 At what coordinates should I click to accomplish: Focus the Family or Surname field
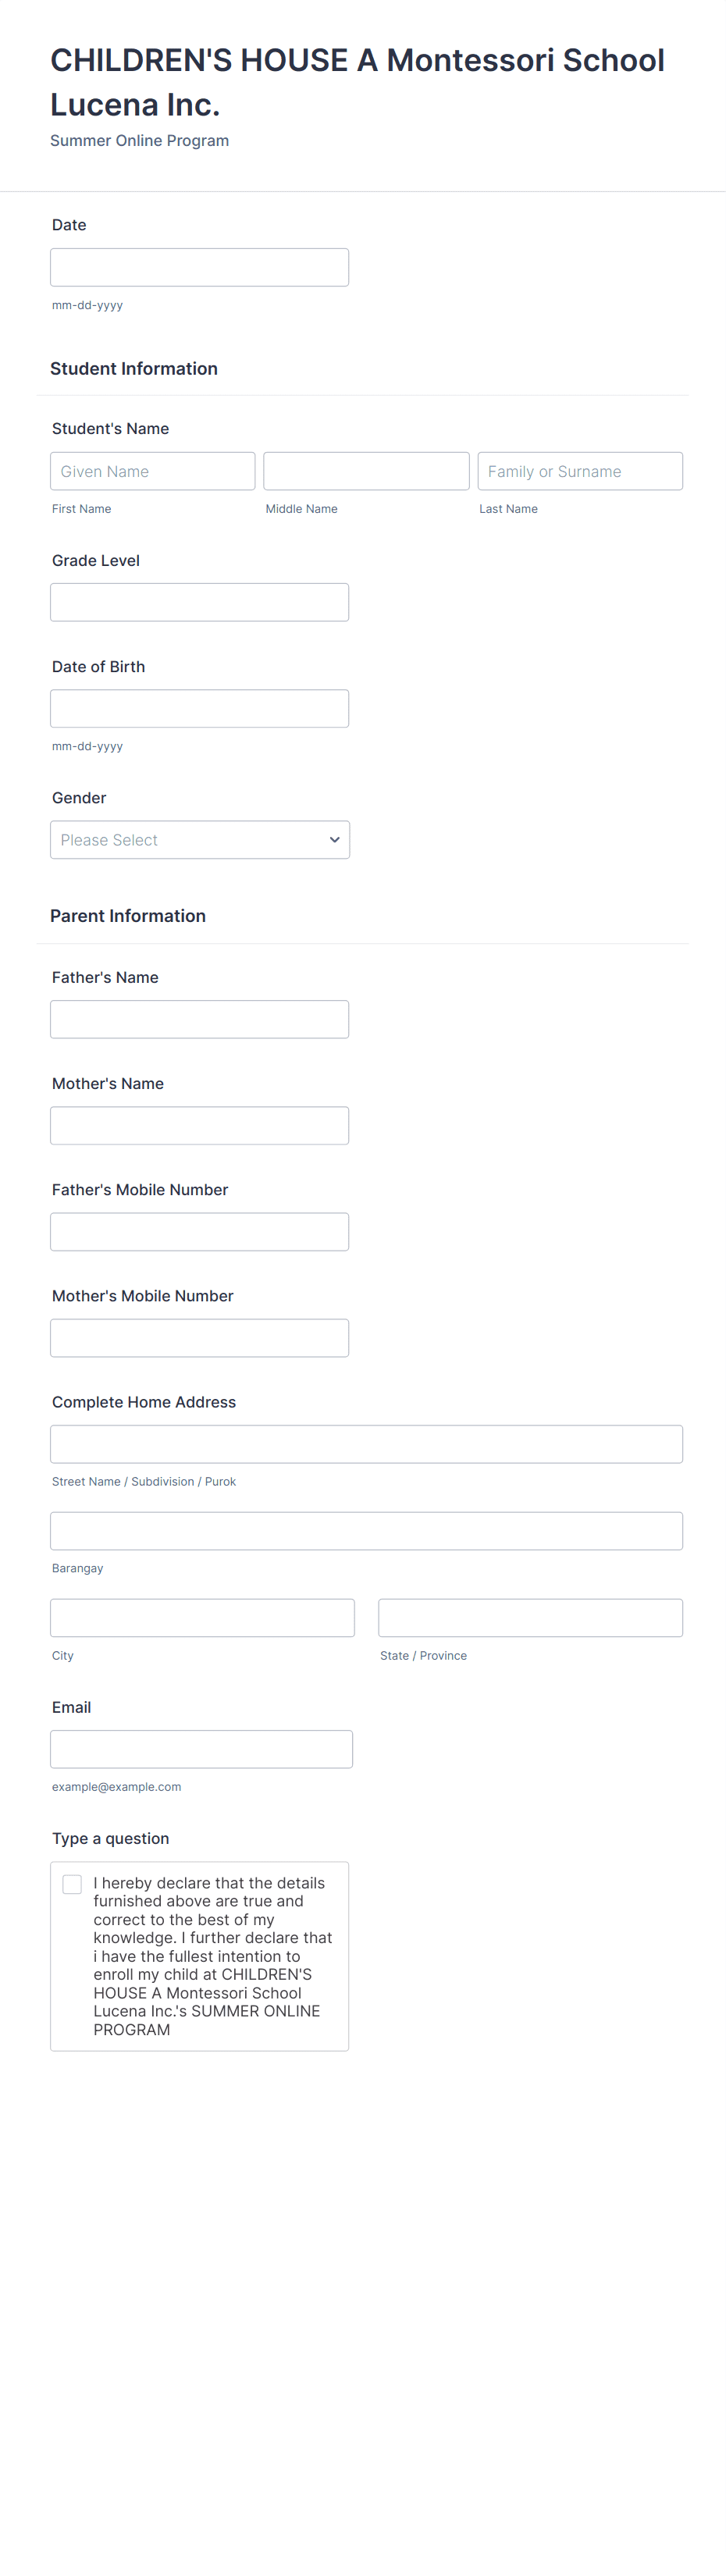(x=579, y=472)
